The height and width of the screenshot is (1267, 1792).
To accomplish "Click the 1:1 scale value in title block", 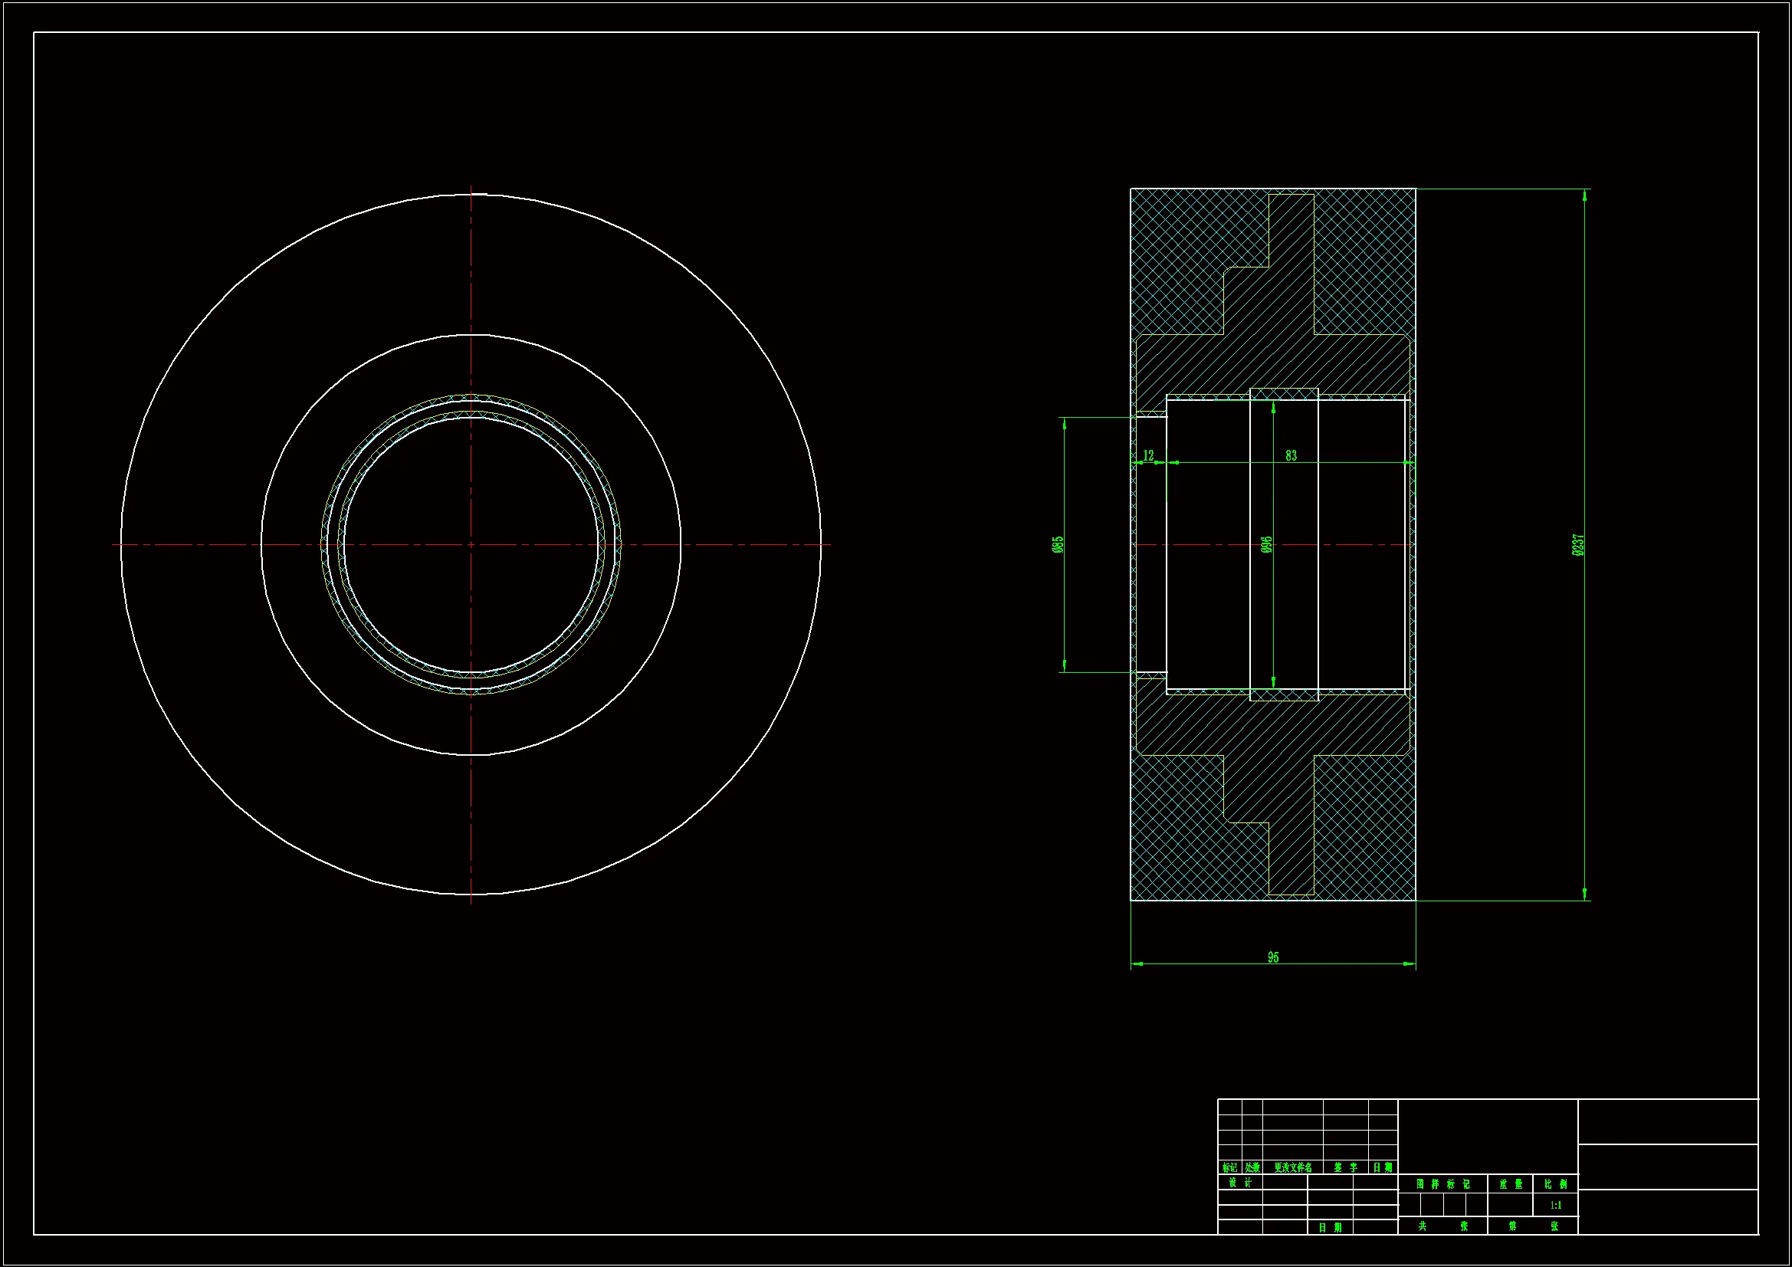I will pos(1555,1206).
